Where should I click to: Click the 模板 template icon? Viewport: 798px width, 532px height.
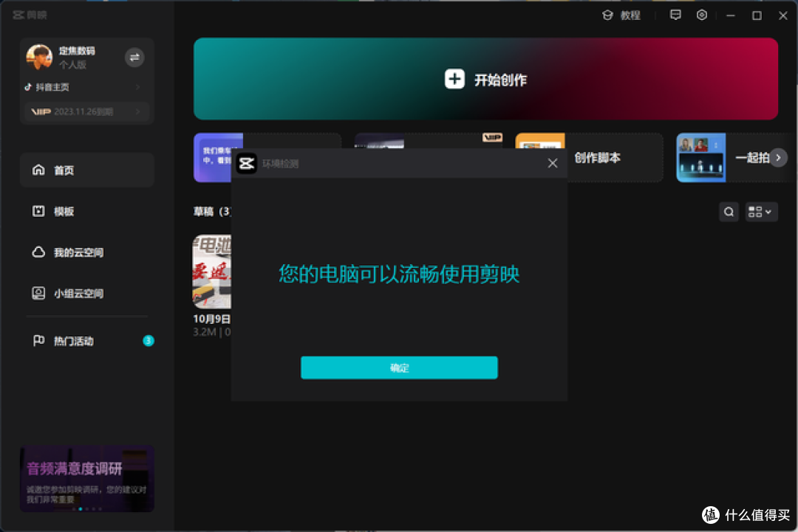[38, 211]
